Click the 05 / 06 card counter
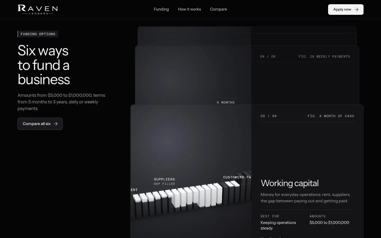Image resolution: width=381 pixels, height=238 pixels. pos(269,116)
